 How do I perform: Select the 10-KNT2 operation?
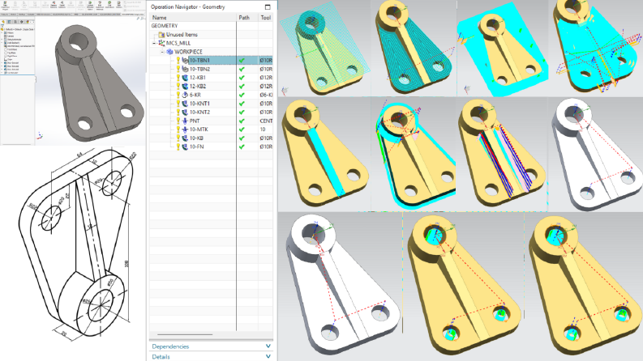199,113
